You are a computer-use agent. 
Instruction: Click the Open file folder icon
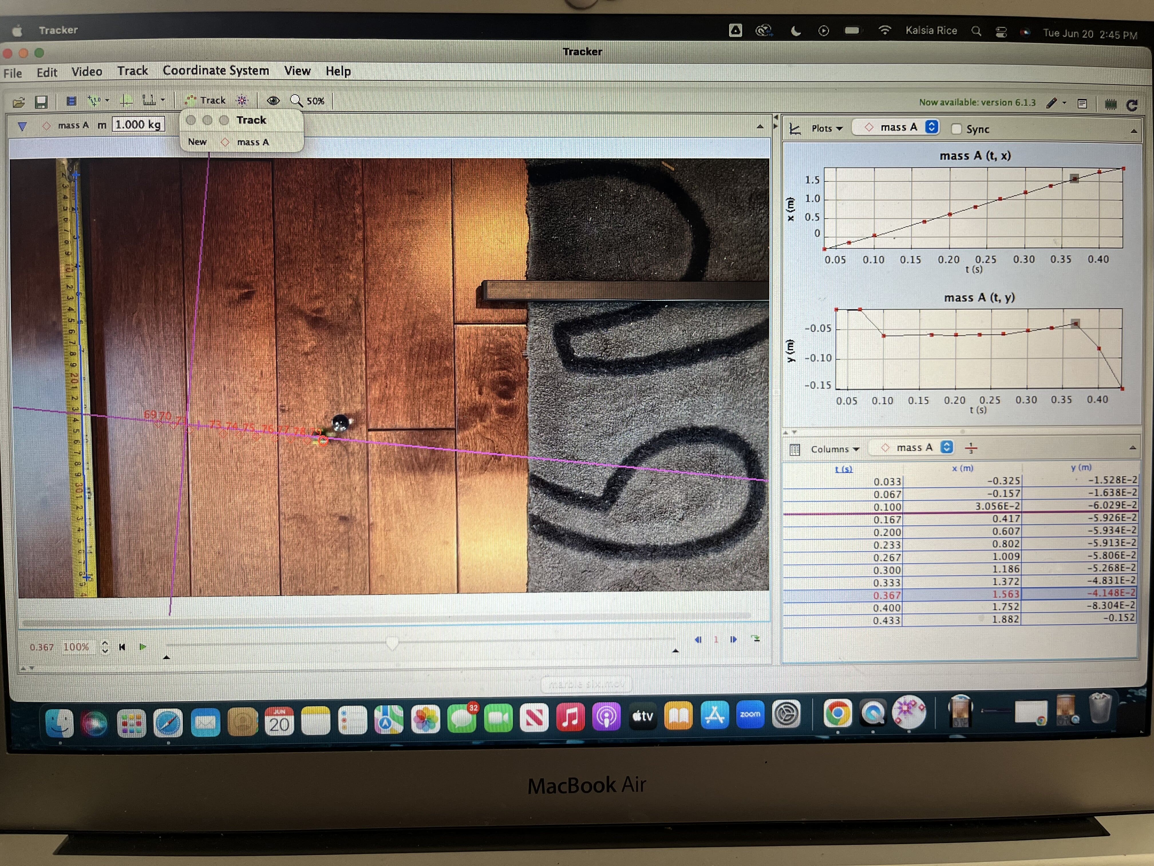click(x=19, y=102)
